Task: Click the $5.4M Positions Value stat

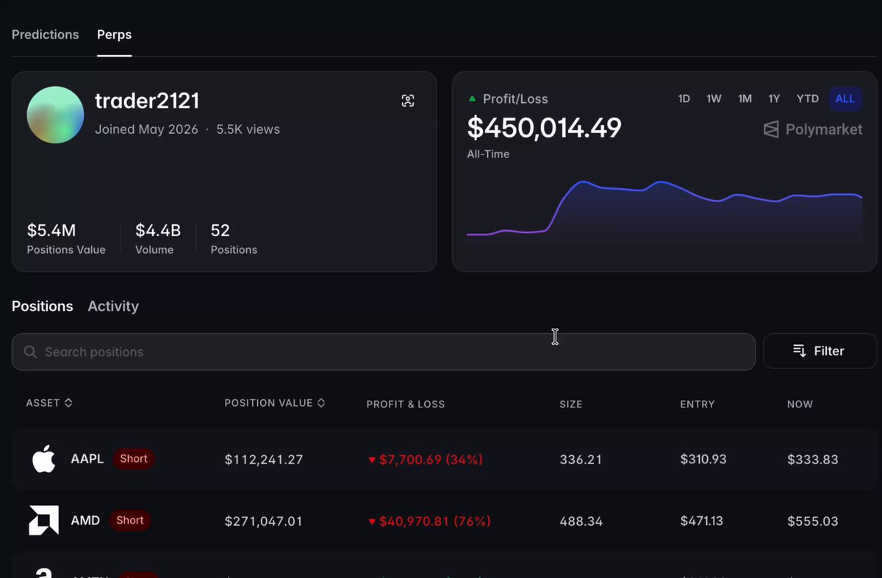Action: pos(66,239)
